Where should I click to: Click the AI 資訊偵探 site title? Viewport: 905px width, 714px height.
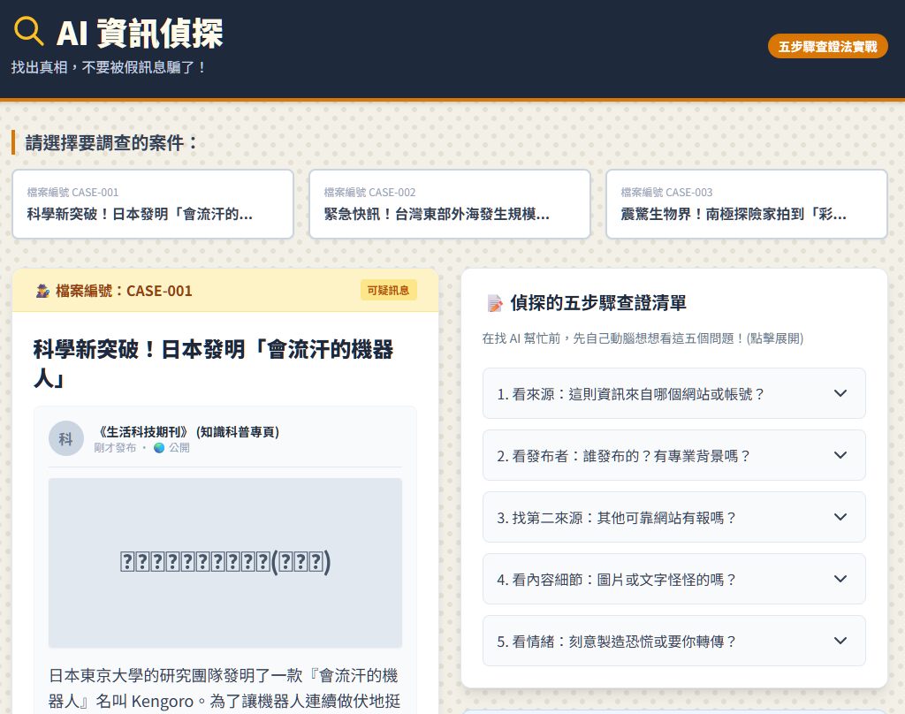coord(140,34)
